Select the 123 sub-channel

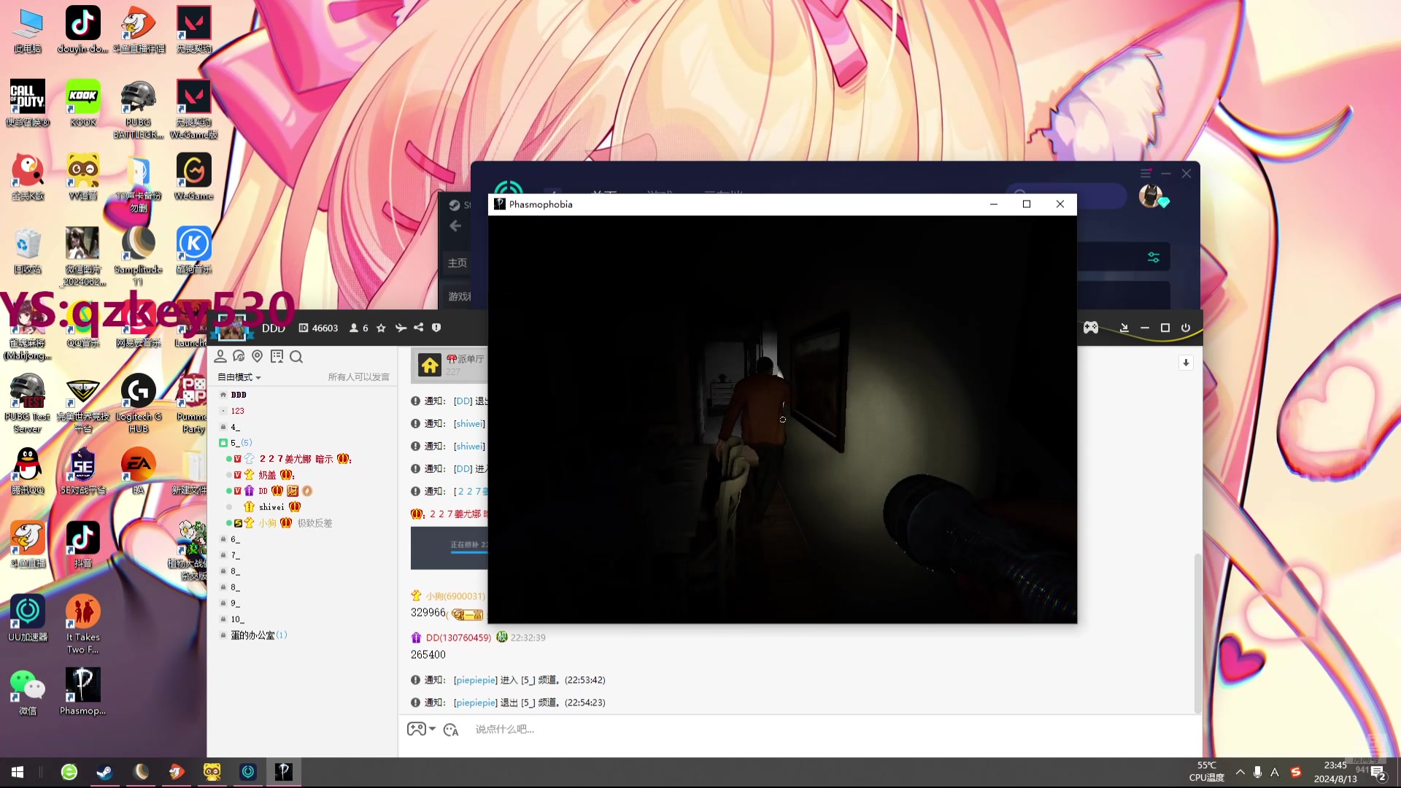click(238, 411)
